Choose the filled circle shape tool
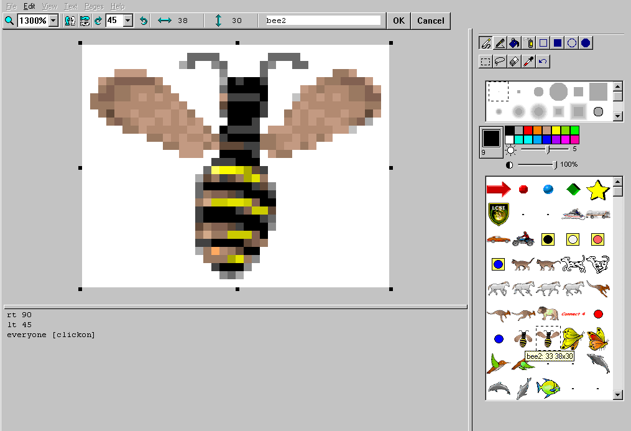The height and width of the screenshot is (431, 631). pos(586,43)
